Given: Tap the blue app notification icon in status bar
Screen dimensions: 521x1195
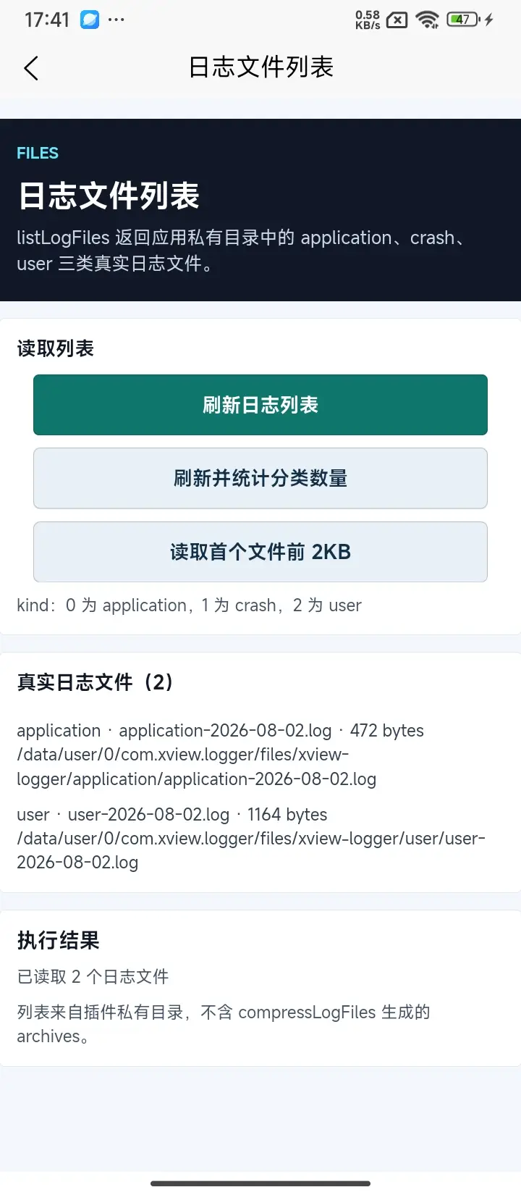Looking at the screenshot, I should pos(90,20).
